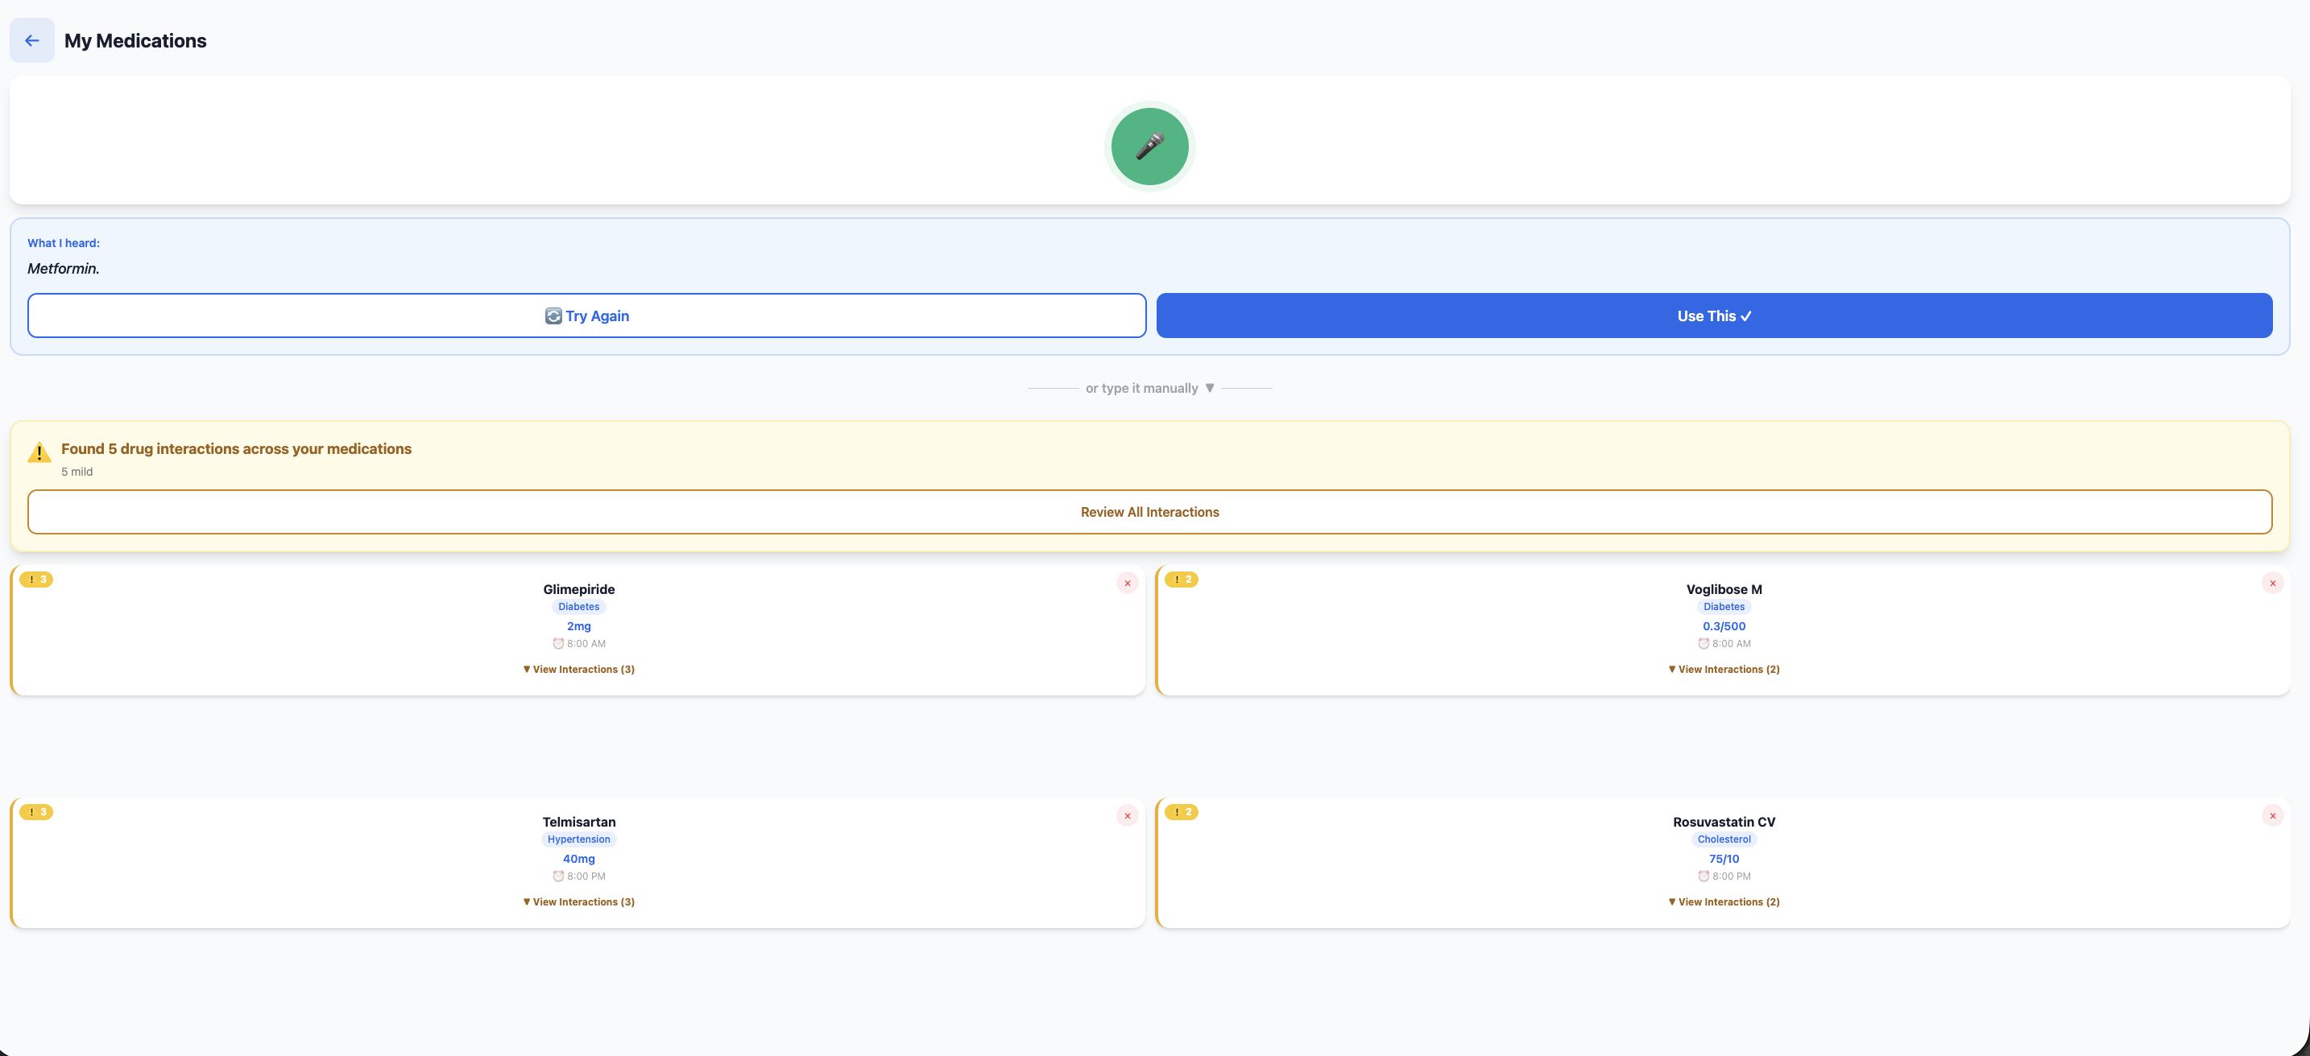Expand the "or type it manually" option
The width and height of the screenshot is (2310, 1056).
(x=1149, y=388)
